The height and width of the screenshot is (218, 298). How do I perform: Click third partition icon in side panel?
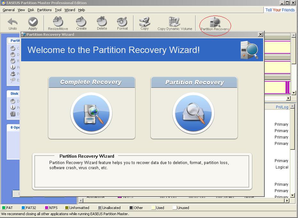click(13, 61)
